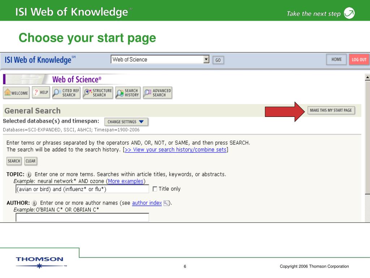The image size is (370, 278).
Task: Click into the AUTHOR name field
Action: 82,217
